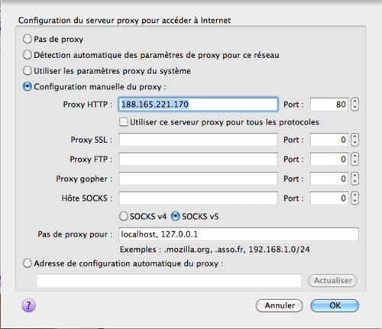Open the purple help question mark icon

click(x=28, y=305)
